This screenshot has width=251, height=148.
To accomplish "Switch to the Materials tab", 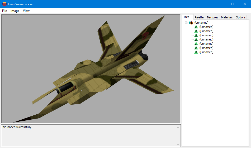I will [227, 17].
